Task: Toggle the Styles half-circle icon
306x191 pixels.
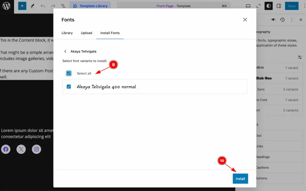Action: (269, 6)
